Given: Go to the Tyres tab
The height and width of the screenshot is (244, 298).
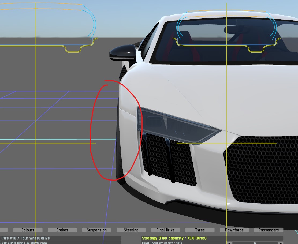Looking at the screenshot, I should [x=200, y=230].
